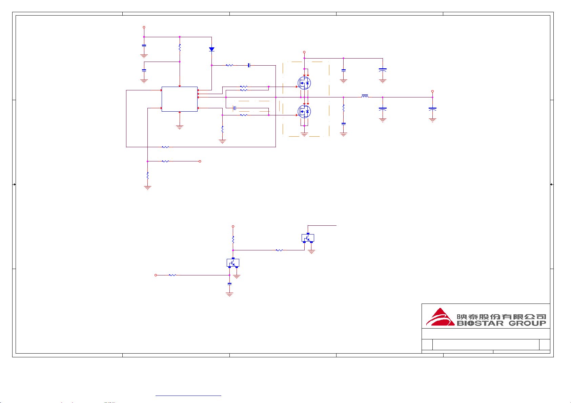571x403 pixels.
Task: Select the resistor in series right of the diode
Action: (x=229, y=65)
